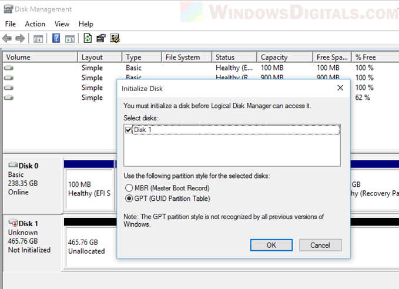The image size is (399, 289).
Task: Sort by the Free Space column header
Action: [332, 57]
